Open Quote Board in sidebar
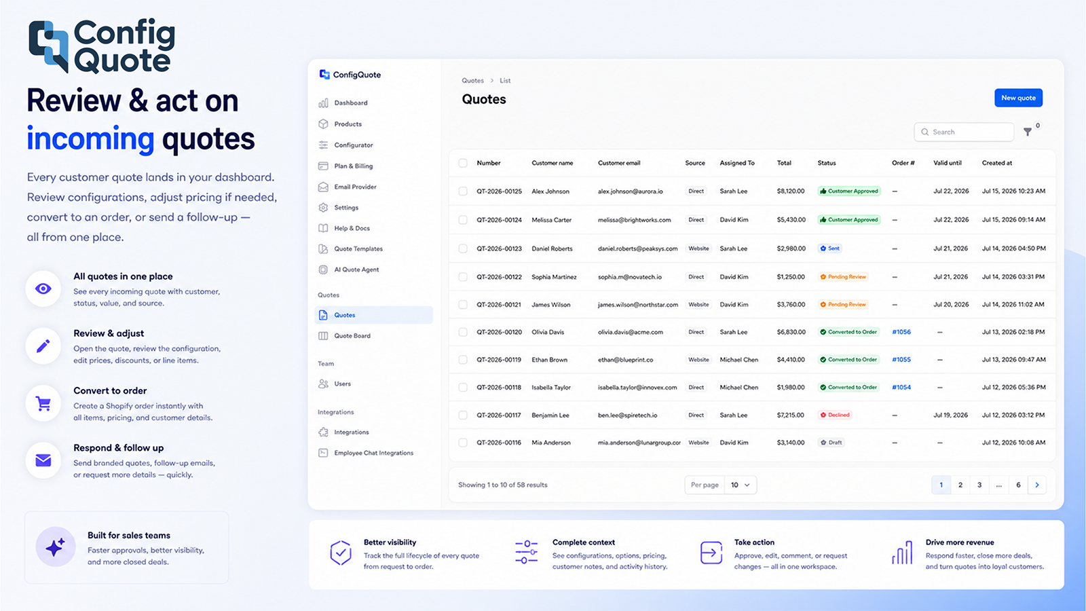Image resolution: width=1086 pixels, height=611 pixels. click(x=352, y=336)
